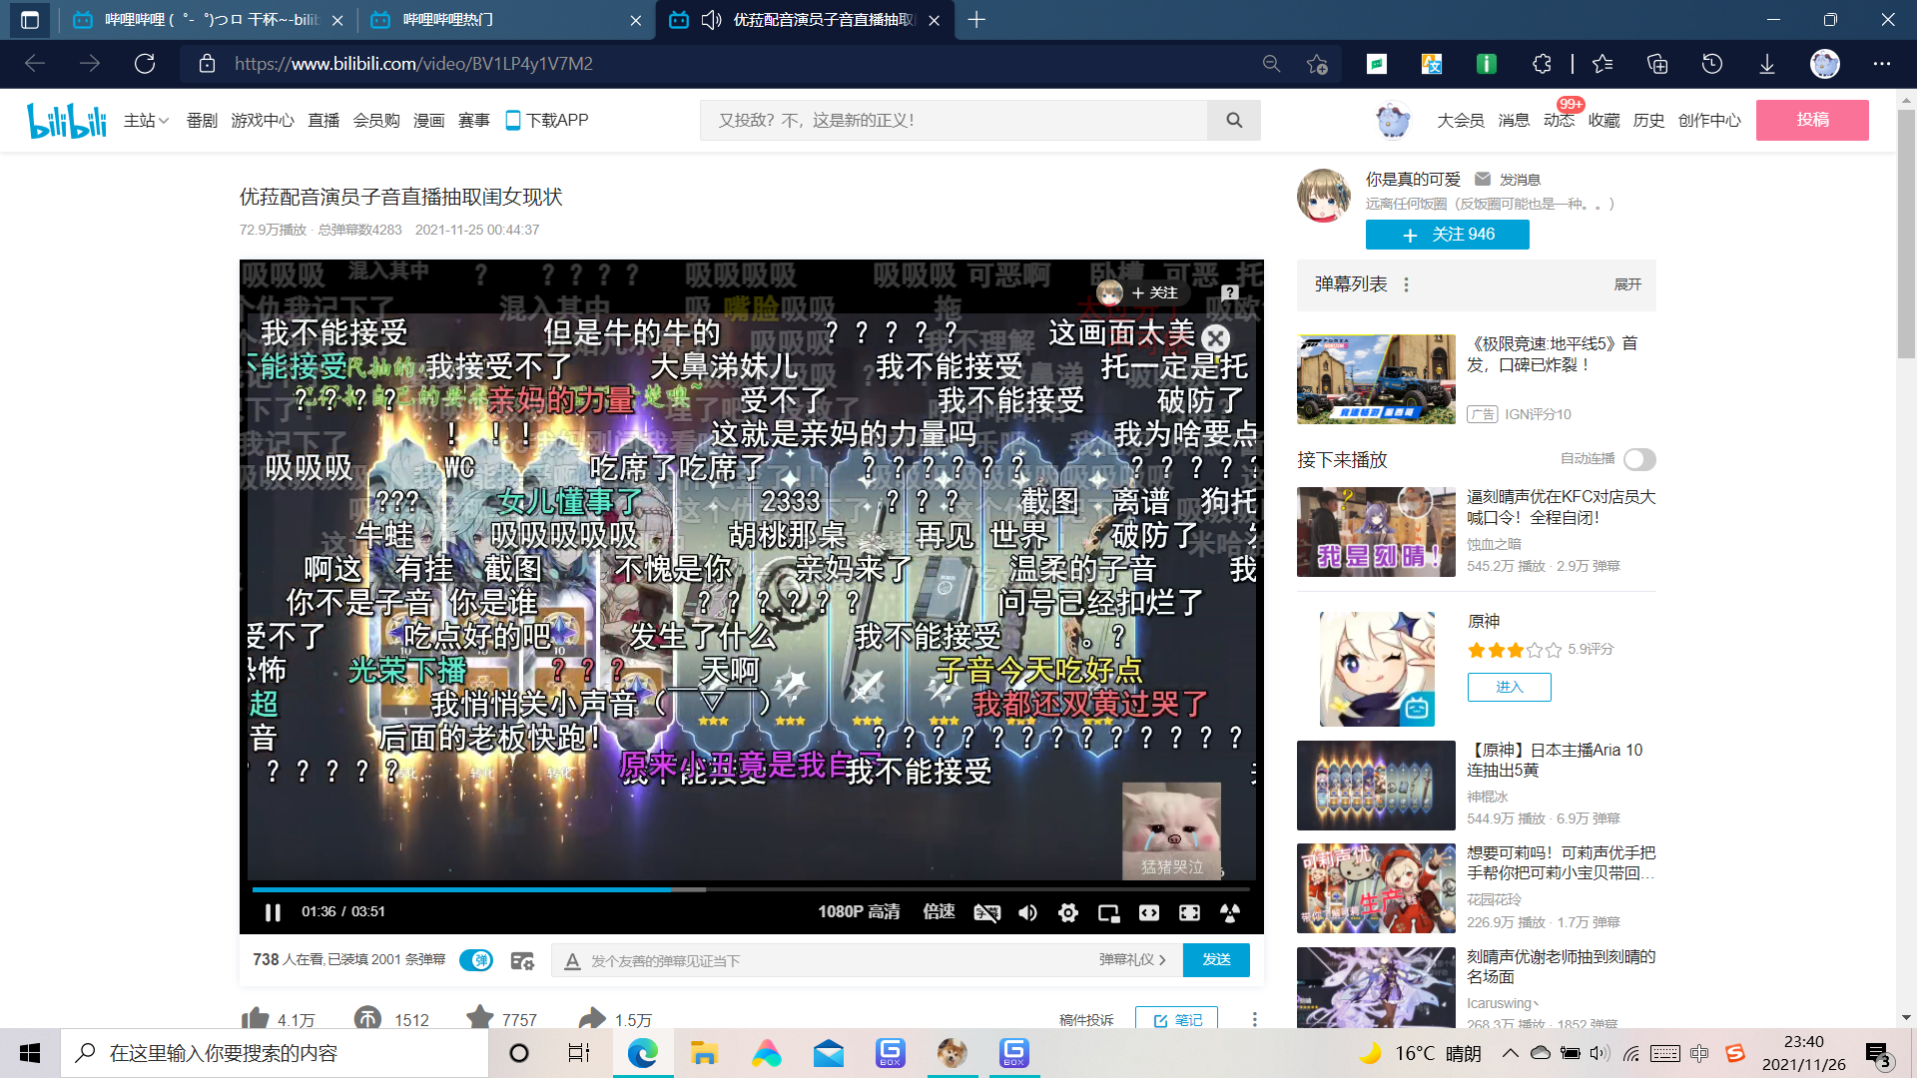Image resolution: width=1917 pixels, height=1078 pixels.
Task: Follow uploader via in-player + 关注
Action: (1154, 292)
